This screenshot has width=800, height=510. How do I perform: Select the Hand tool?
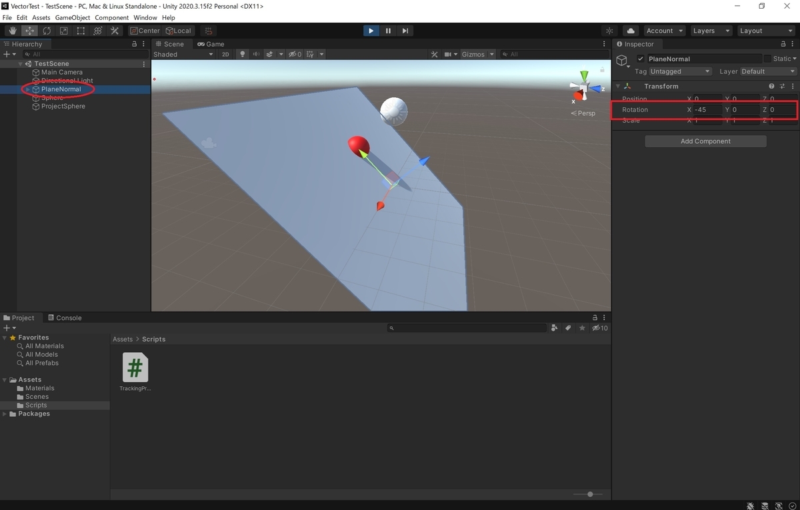point(13,31)
